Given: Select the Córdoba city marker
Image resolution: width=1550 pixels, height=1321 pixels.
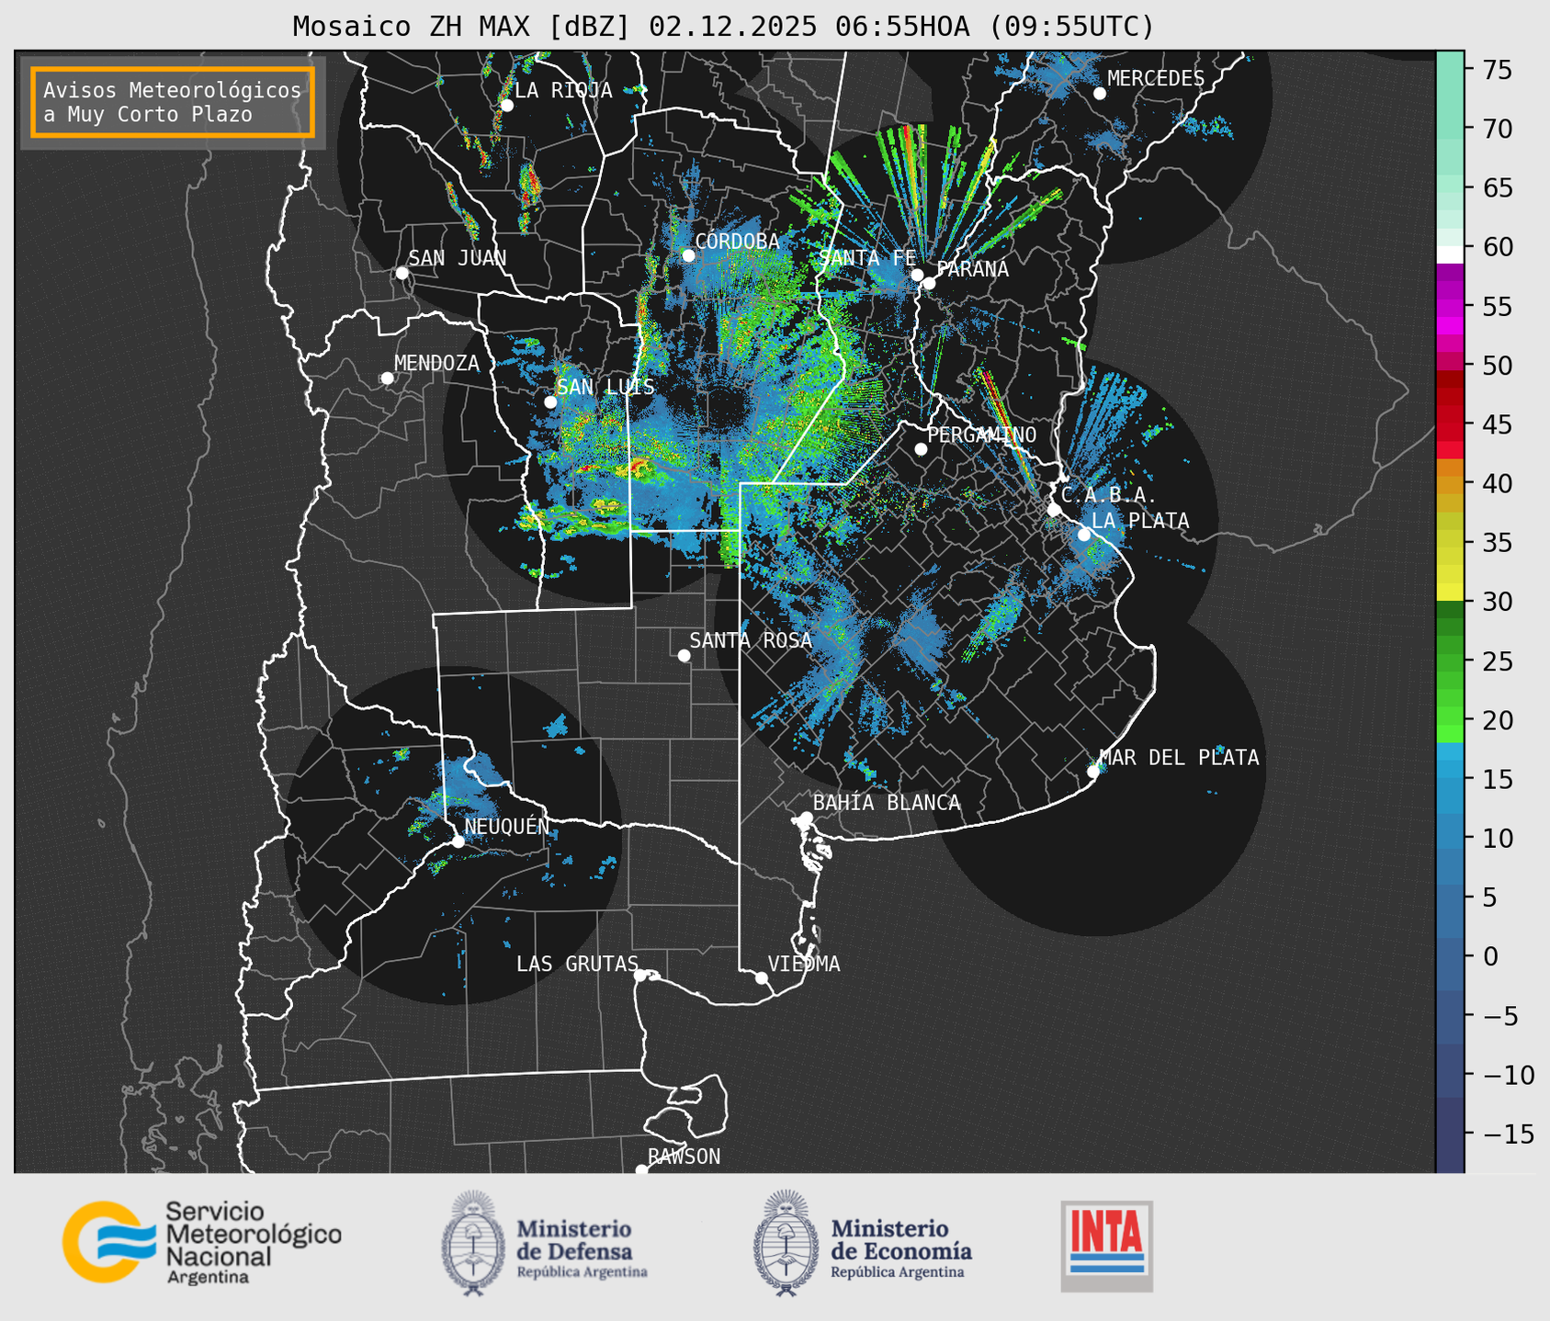Looking at the screenshot, I should [688, 255].
